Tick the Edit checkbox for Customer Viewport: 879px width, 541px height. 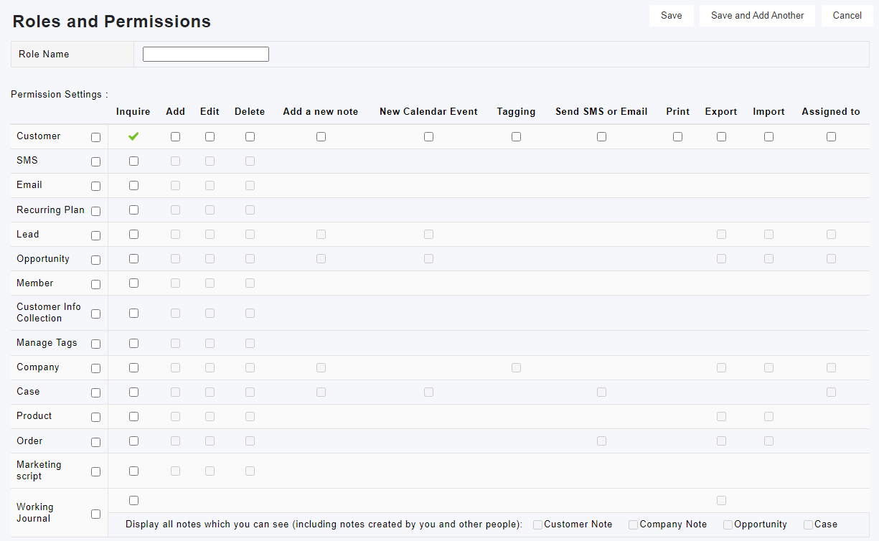click(210, 137)
